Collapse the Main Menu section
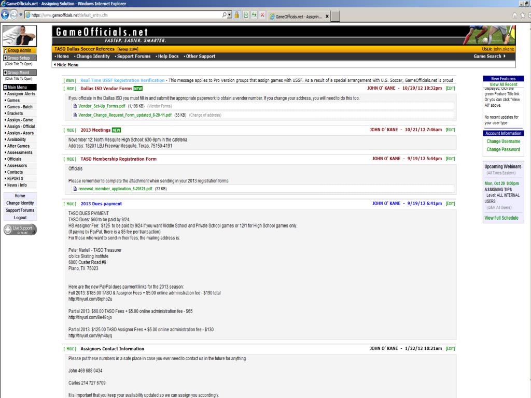Viewport: 531px width, 398px height. [20, 87]
